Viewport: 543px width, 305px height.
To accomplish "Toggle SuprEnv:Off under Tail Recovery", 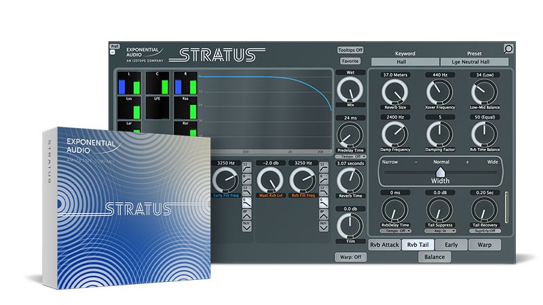I will click(x=485, y=230).
